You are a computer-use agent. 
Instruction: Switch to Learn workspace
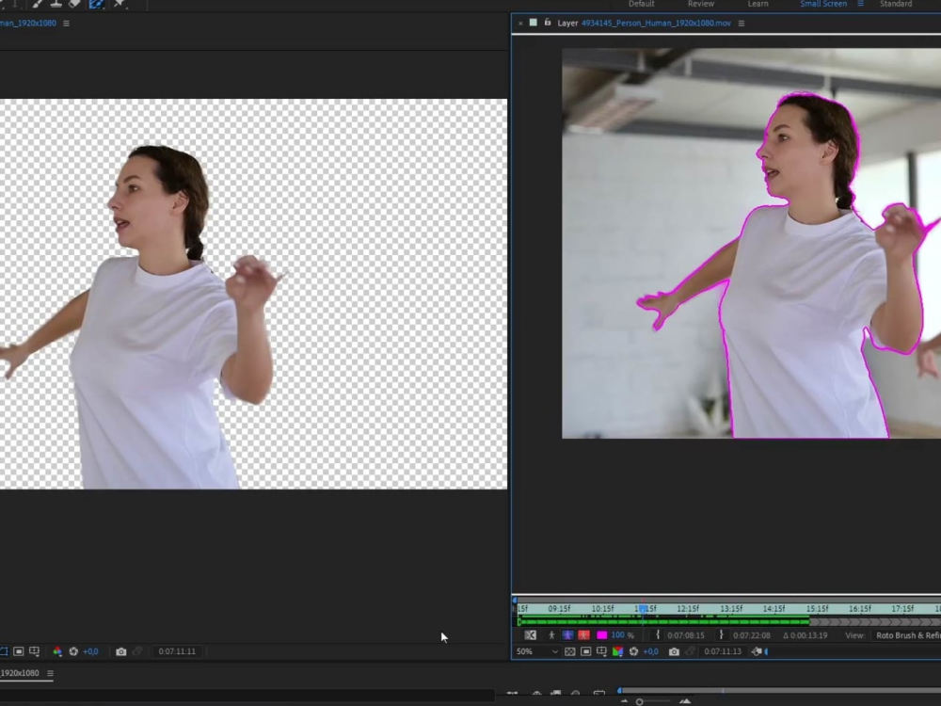click(x=758, y=4)
